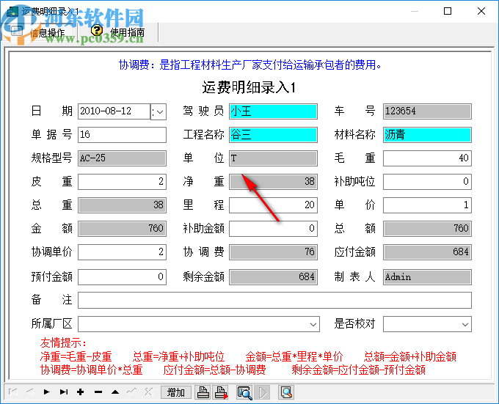This screenshot has width=499, height=404.
Task: Click the 材料名称 field containing 沥青
Action: [427, 135]
